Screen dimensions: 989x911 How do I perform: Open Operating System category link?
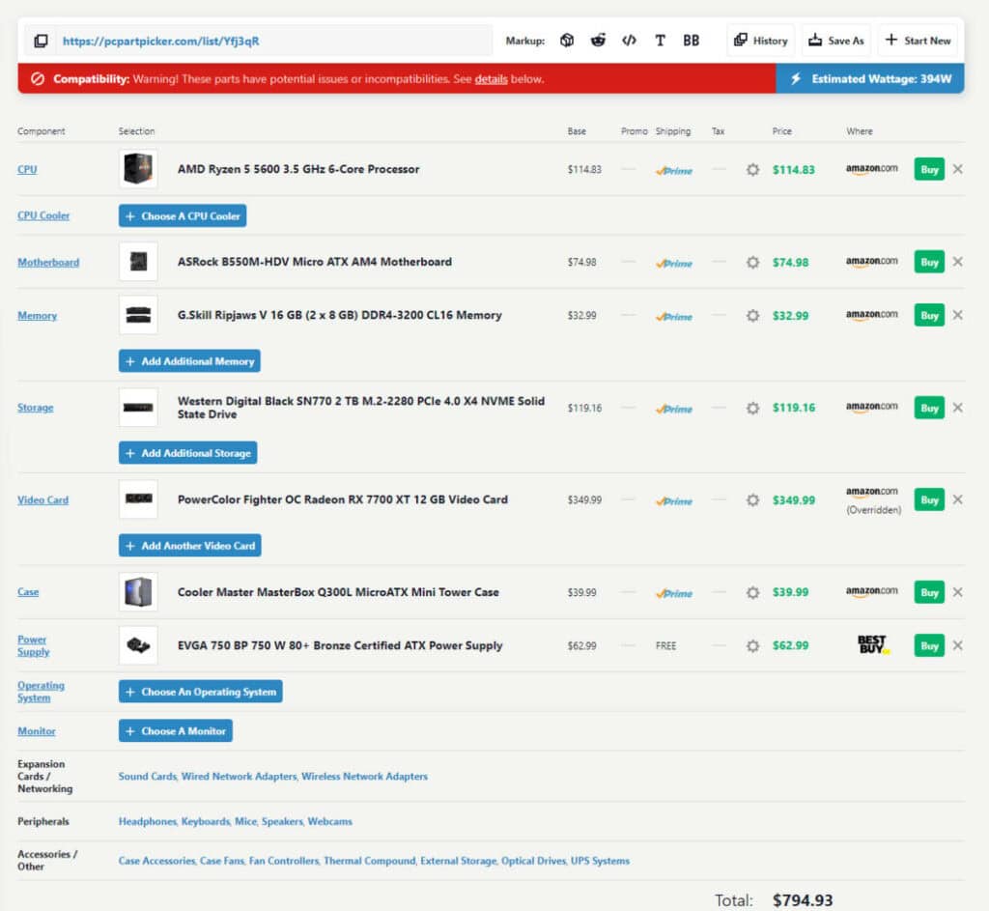[x=41, y=692]
